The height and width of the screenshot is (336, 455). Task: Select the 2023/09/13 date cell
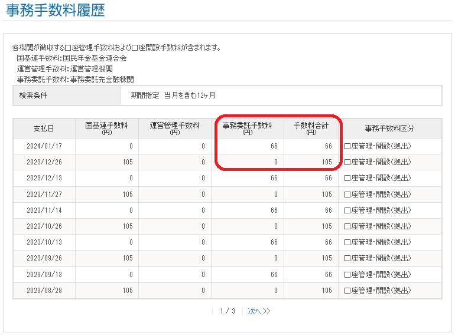pyautogui.click(x=44, y=275)
